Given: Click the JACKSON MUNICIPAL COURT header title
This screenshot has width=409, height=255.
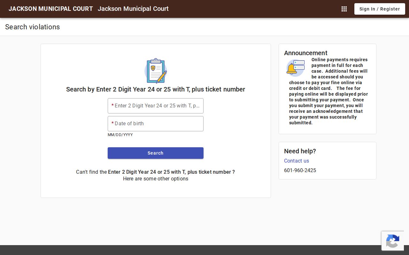Looking at the screenshot, I should point(51,9).
